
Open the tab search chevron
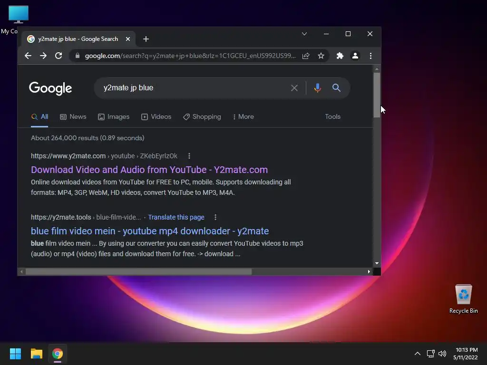[x=304, y=34]
